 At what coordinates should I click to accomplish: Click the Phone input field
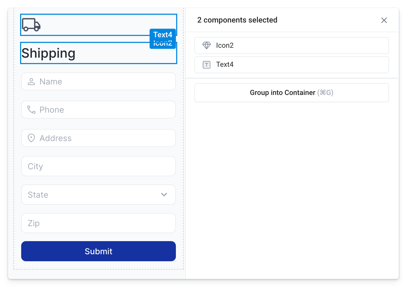(x=98, y=109)
